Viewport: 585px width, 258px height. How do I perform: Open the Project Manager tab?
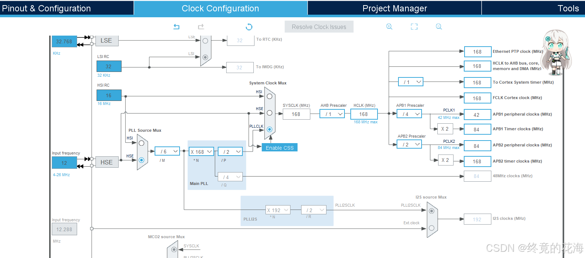pyautogui.click(x=395, y=8)
